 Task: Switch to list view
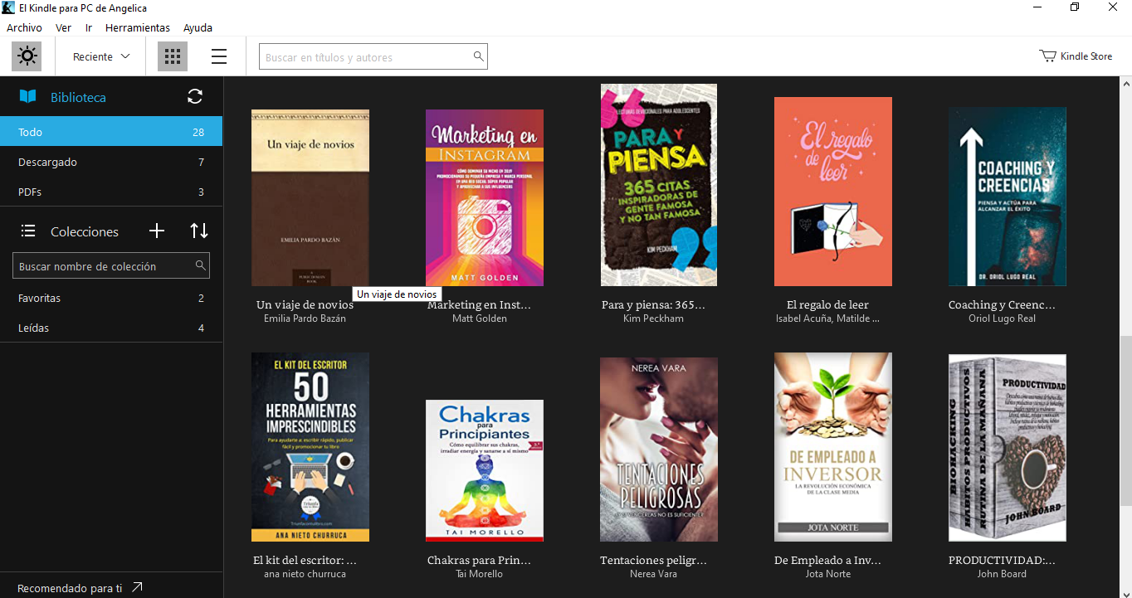click(x=219, y=56)
